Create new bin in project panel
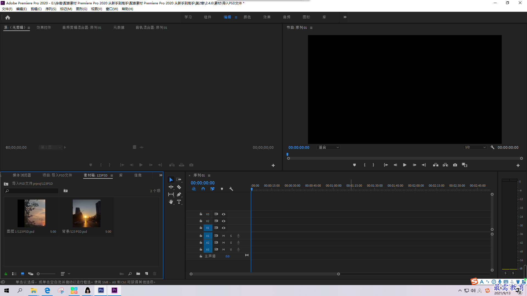The image size is (527, 296). (138, 274)
